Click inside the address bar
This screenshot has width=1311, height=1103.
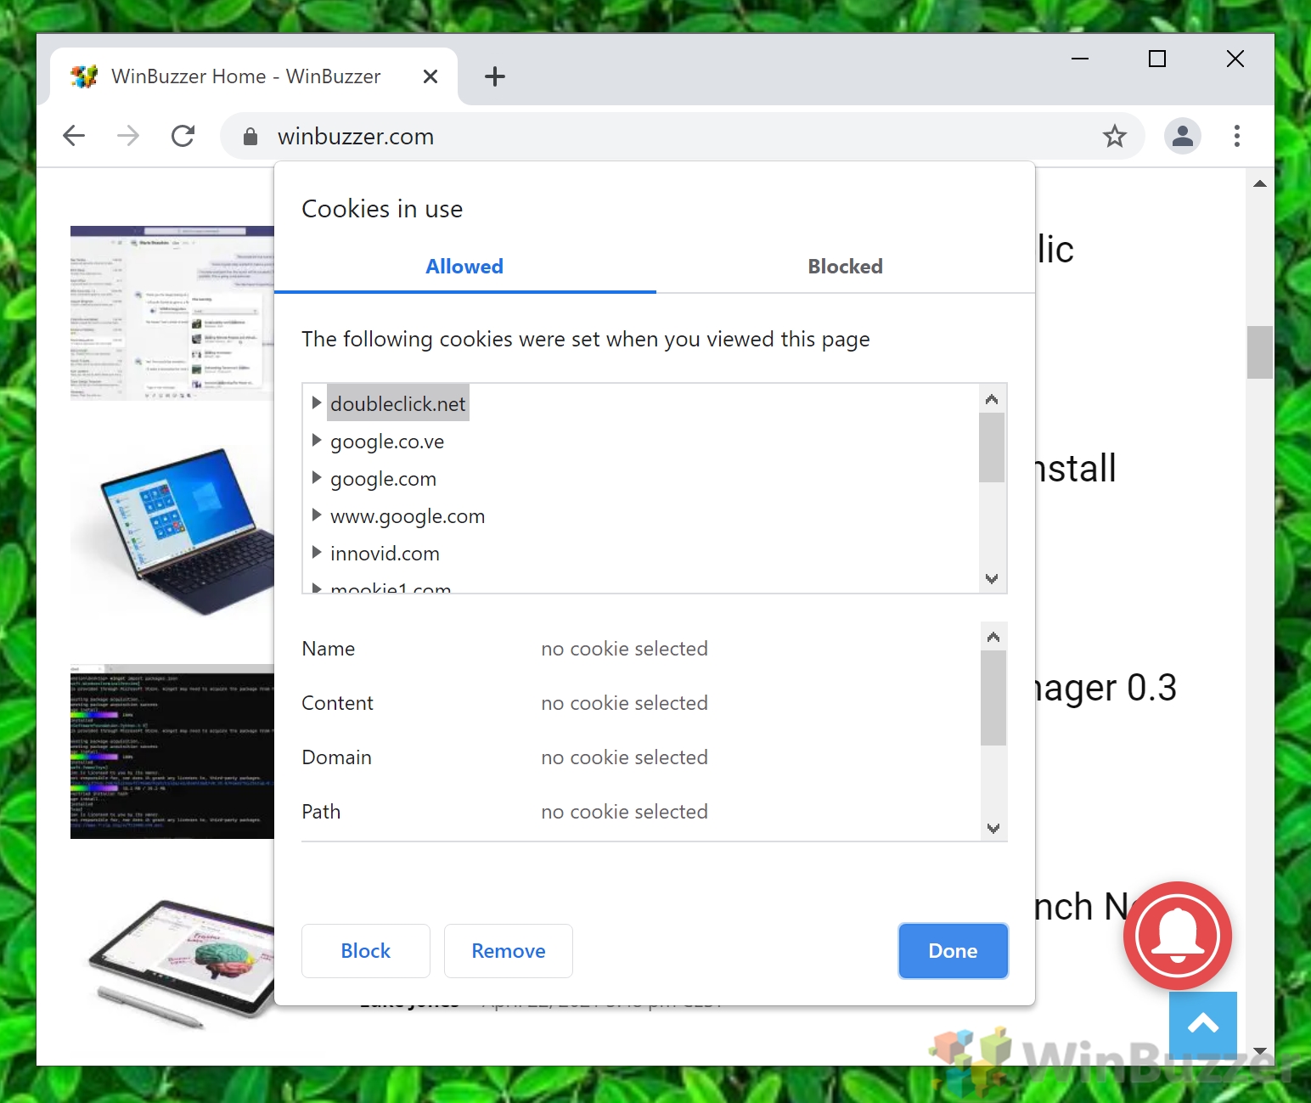pos(594,136)
